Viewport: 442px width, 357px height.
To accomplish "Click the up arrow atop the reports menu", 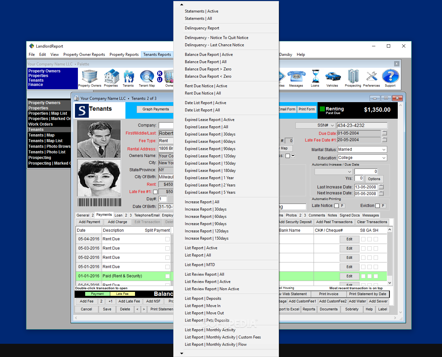I will click(182, 5).
